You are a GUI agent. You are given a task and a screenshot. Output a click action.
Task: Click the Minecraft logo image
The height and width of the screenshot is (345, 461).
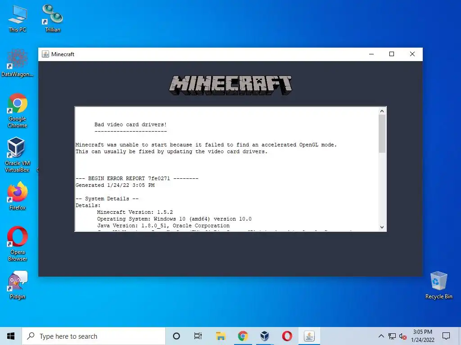click(230, 85)
